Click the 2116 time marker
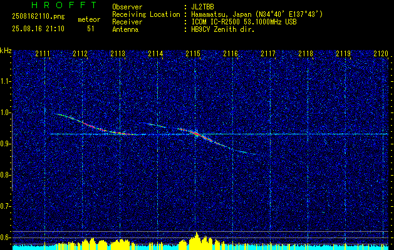This screenshot has width=394, height=250. click(231, 53)
